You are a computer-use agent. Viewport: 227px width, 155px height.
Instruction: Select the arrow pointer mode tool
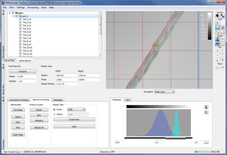(x=217, y=22)
